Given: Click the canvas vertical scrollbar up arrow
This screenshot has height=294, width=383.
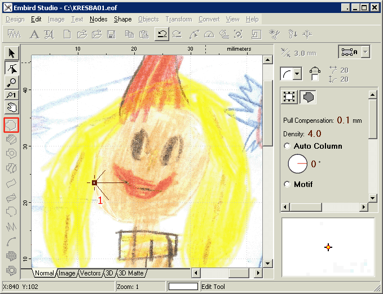Looking at the screenshot, I should 268,60.
